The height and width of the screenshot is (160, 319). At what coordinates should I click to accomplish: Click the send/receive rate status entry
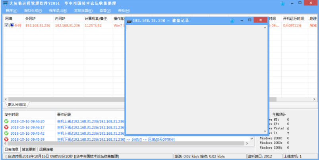[x=209, y=156]
